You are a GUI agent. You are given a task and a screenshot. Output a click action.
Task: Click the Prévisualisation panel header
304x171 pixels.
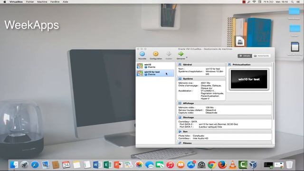coord(249,65)
